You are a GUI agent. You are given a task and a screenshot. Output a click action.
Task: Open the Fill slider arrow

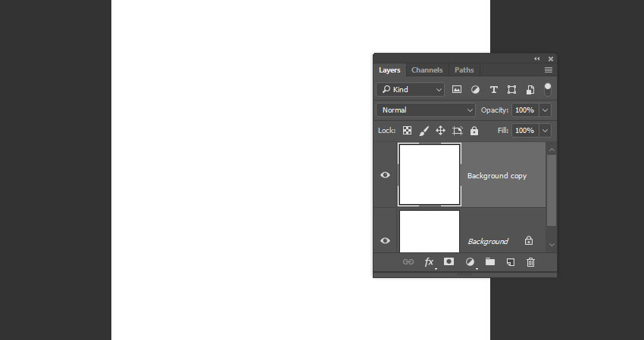tap(545, 130)
